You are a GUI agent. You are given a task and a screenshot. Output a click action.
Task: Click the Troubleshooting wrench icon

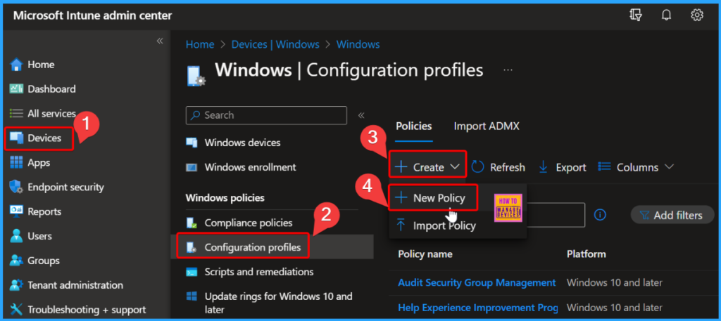(x=16, y=310)
